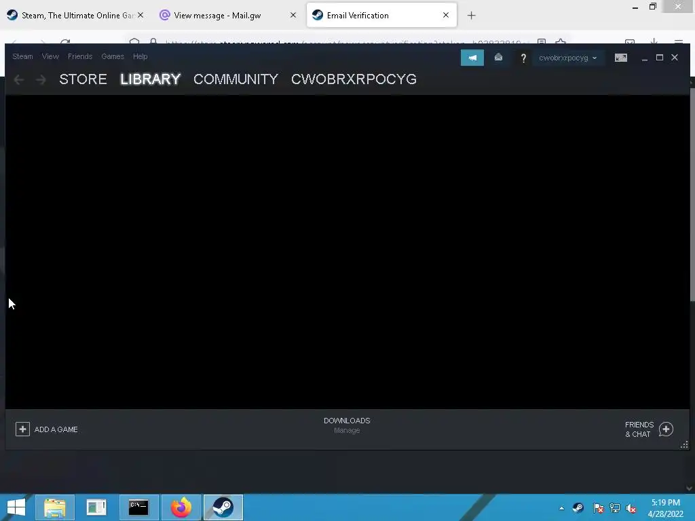
Task: Open the Friends menu in Steam
Action: tap(80, 56)
